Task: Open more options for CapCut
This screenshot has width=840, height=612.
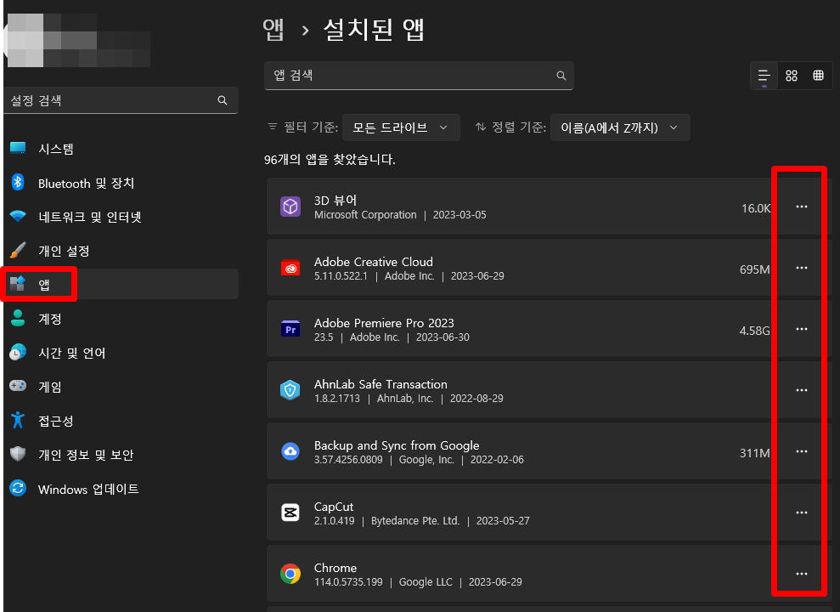Action: pyautogui.click(x=801, y=513)
